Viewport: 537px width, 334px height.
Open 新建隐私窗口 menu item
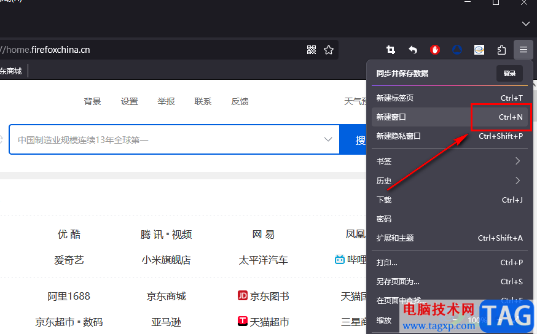(x=449, y=136)
